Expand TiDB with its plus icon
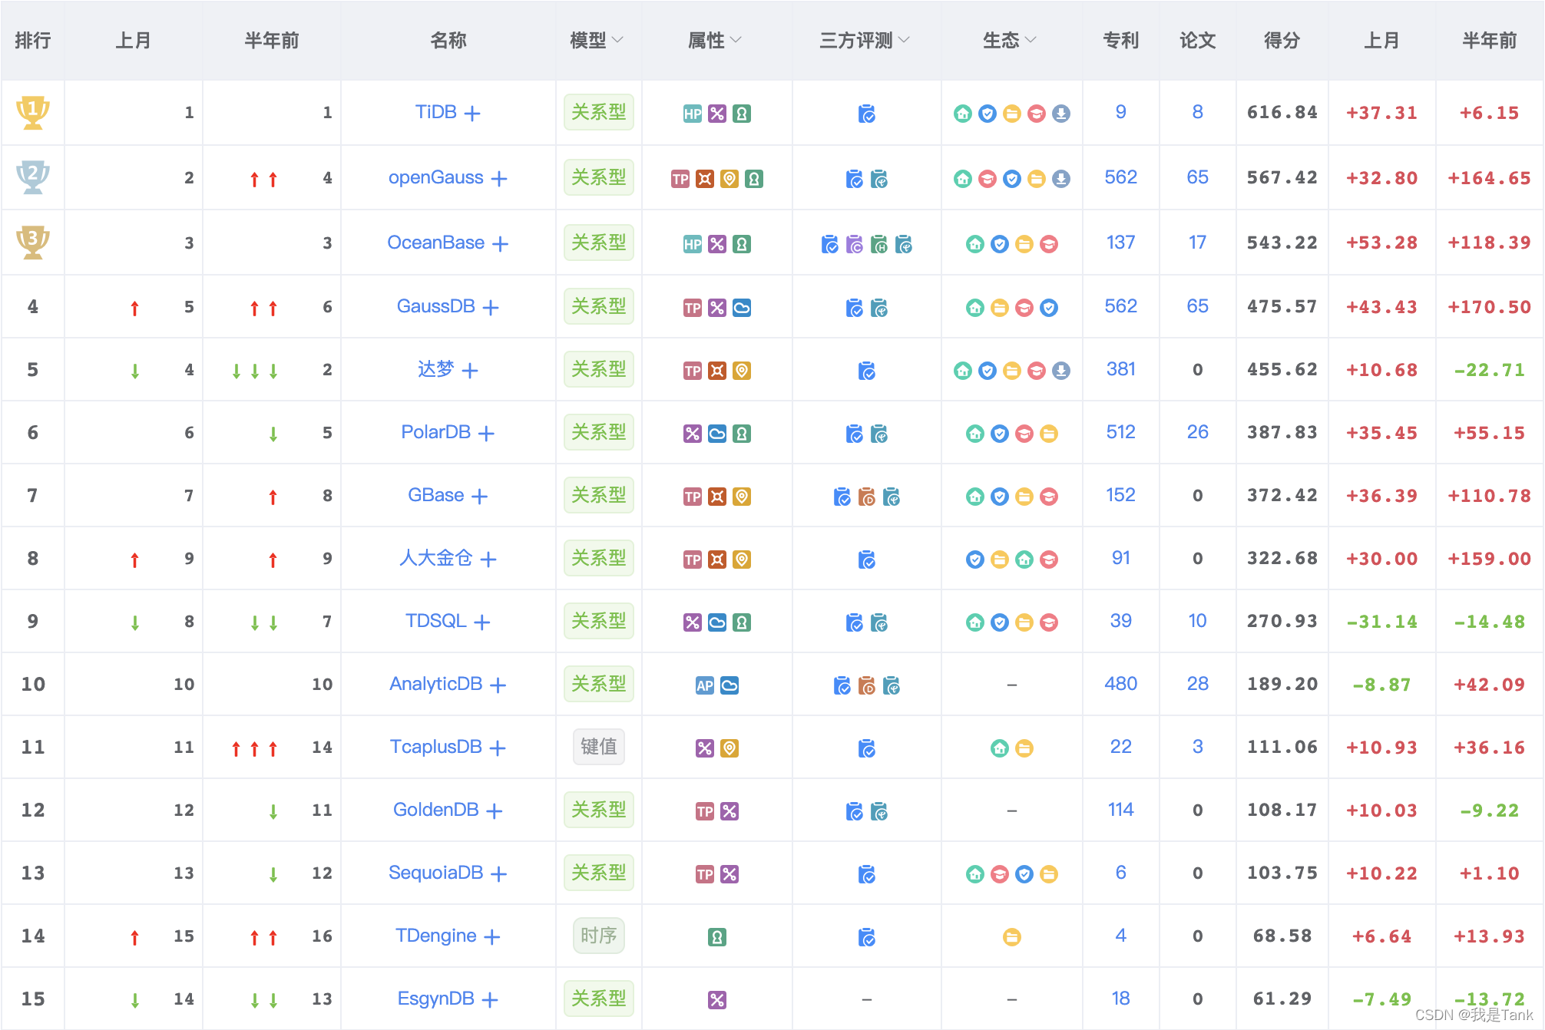This screenshot has height=1030, width=1545. coord(473,114)
